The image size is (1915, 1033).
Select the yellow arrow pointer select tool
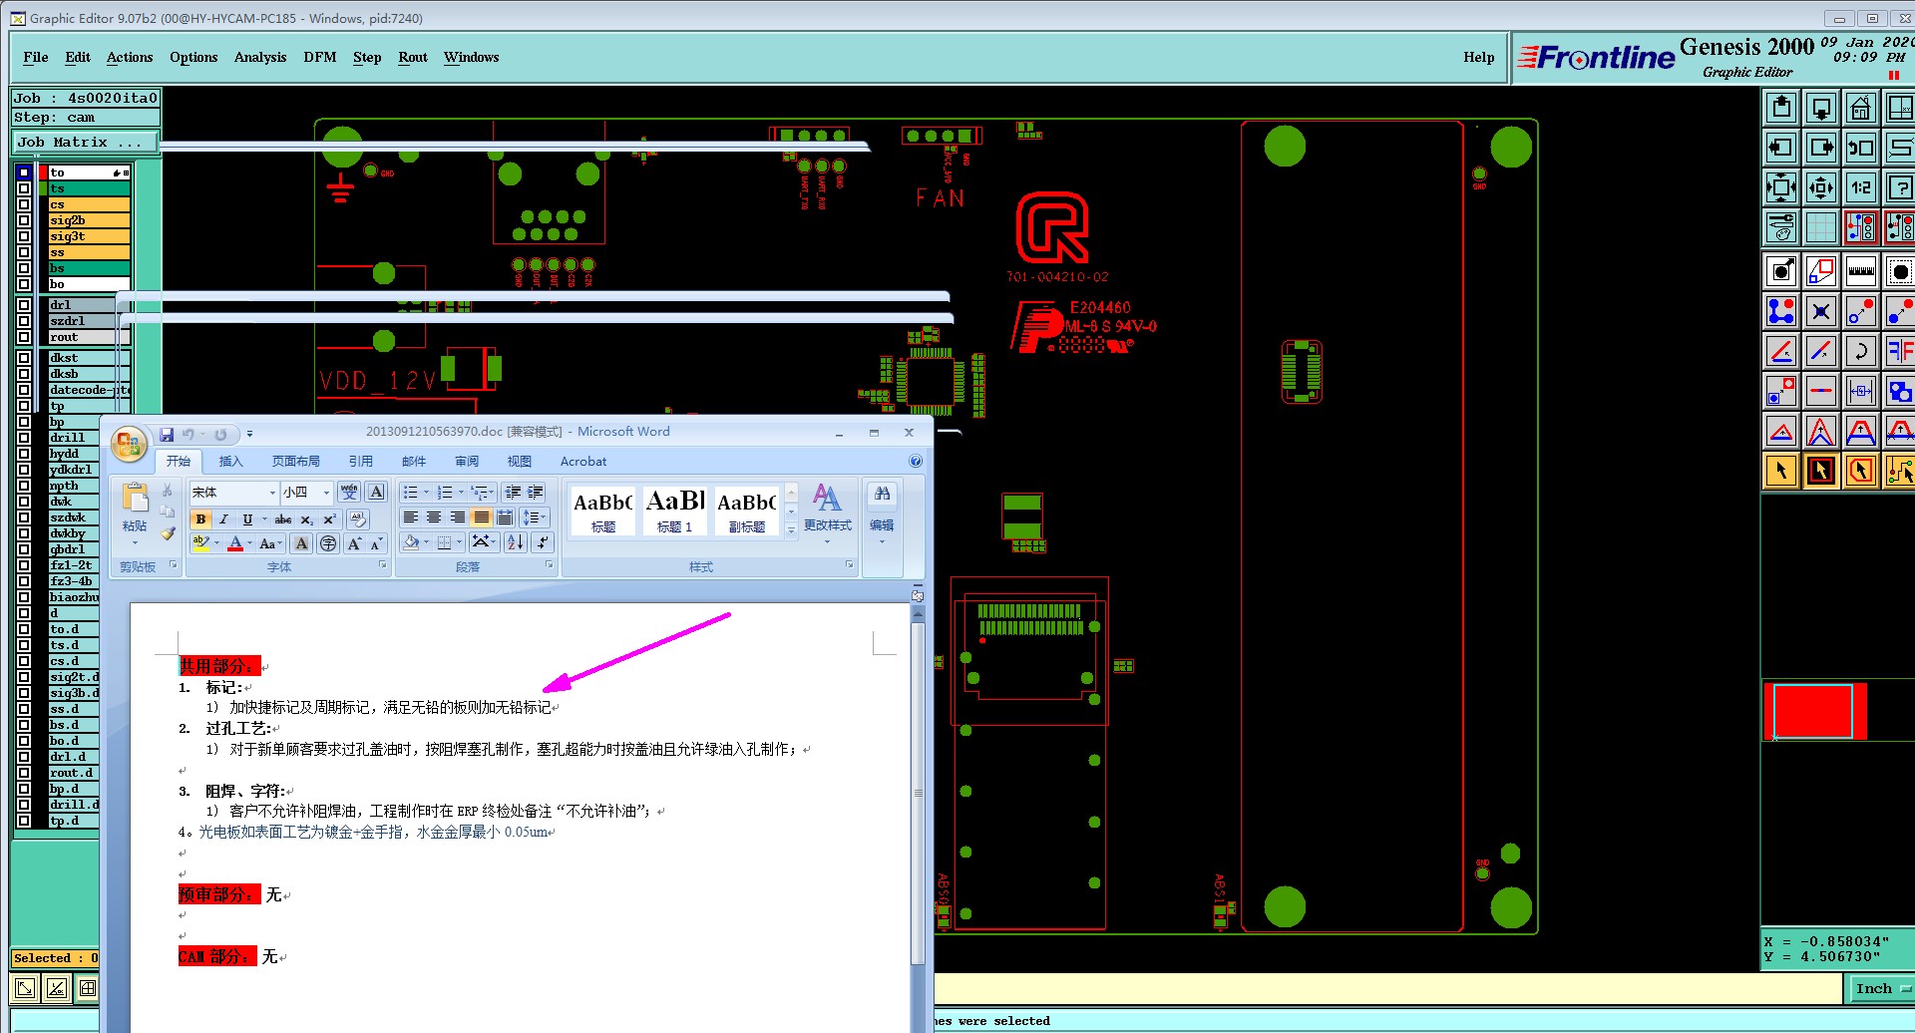[x=1781, y=471]
